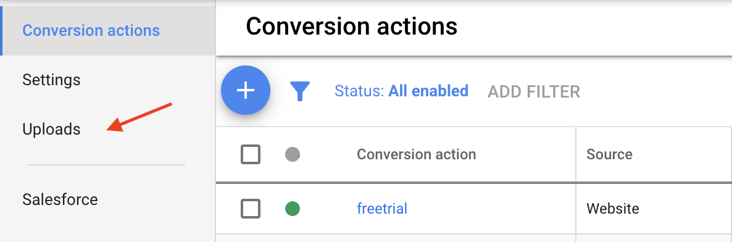This screenshot has width=732, height=242.
Task: Select Conversion actions in the sidebar
Action: (91, 31)
